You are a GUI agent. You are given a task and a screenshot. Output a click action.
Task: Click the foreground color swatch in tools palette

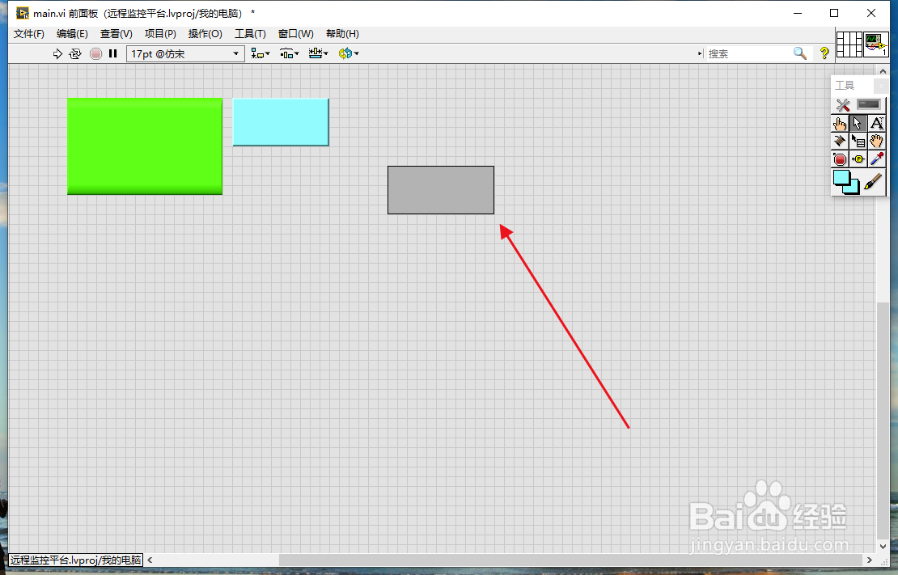[x=841, y=178]
